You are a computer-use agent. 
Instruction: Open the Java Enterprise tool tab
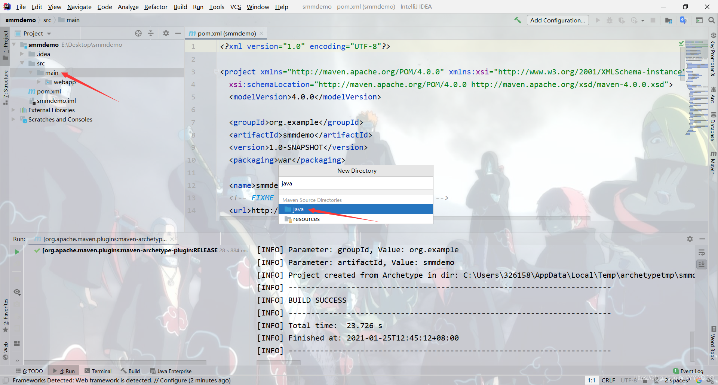(171, 371)
